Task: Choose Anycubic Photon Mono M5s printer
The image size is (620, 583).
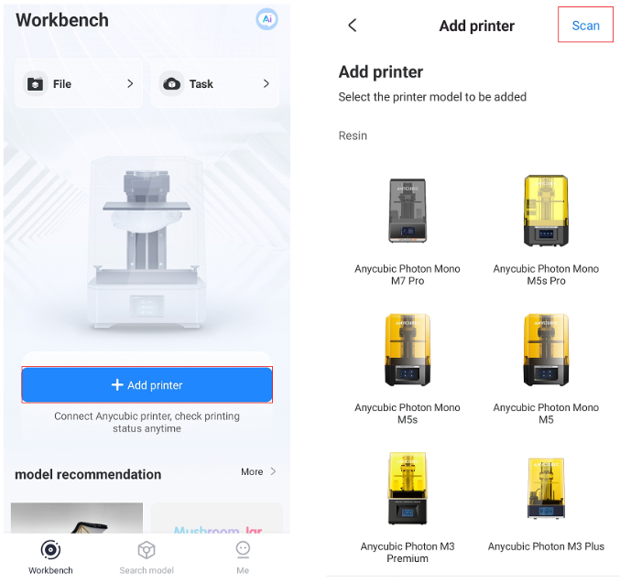Action: [x=408, y=370]
